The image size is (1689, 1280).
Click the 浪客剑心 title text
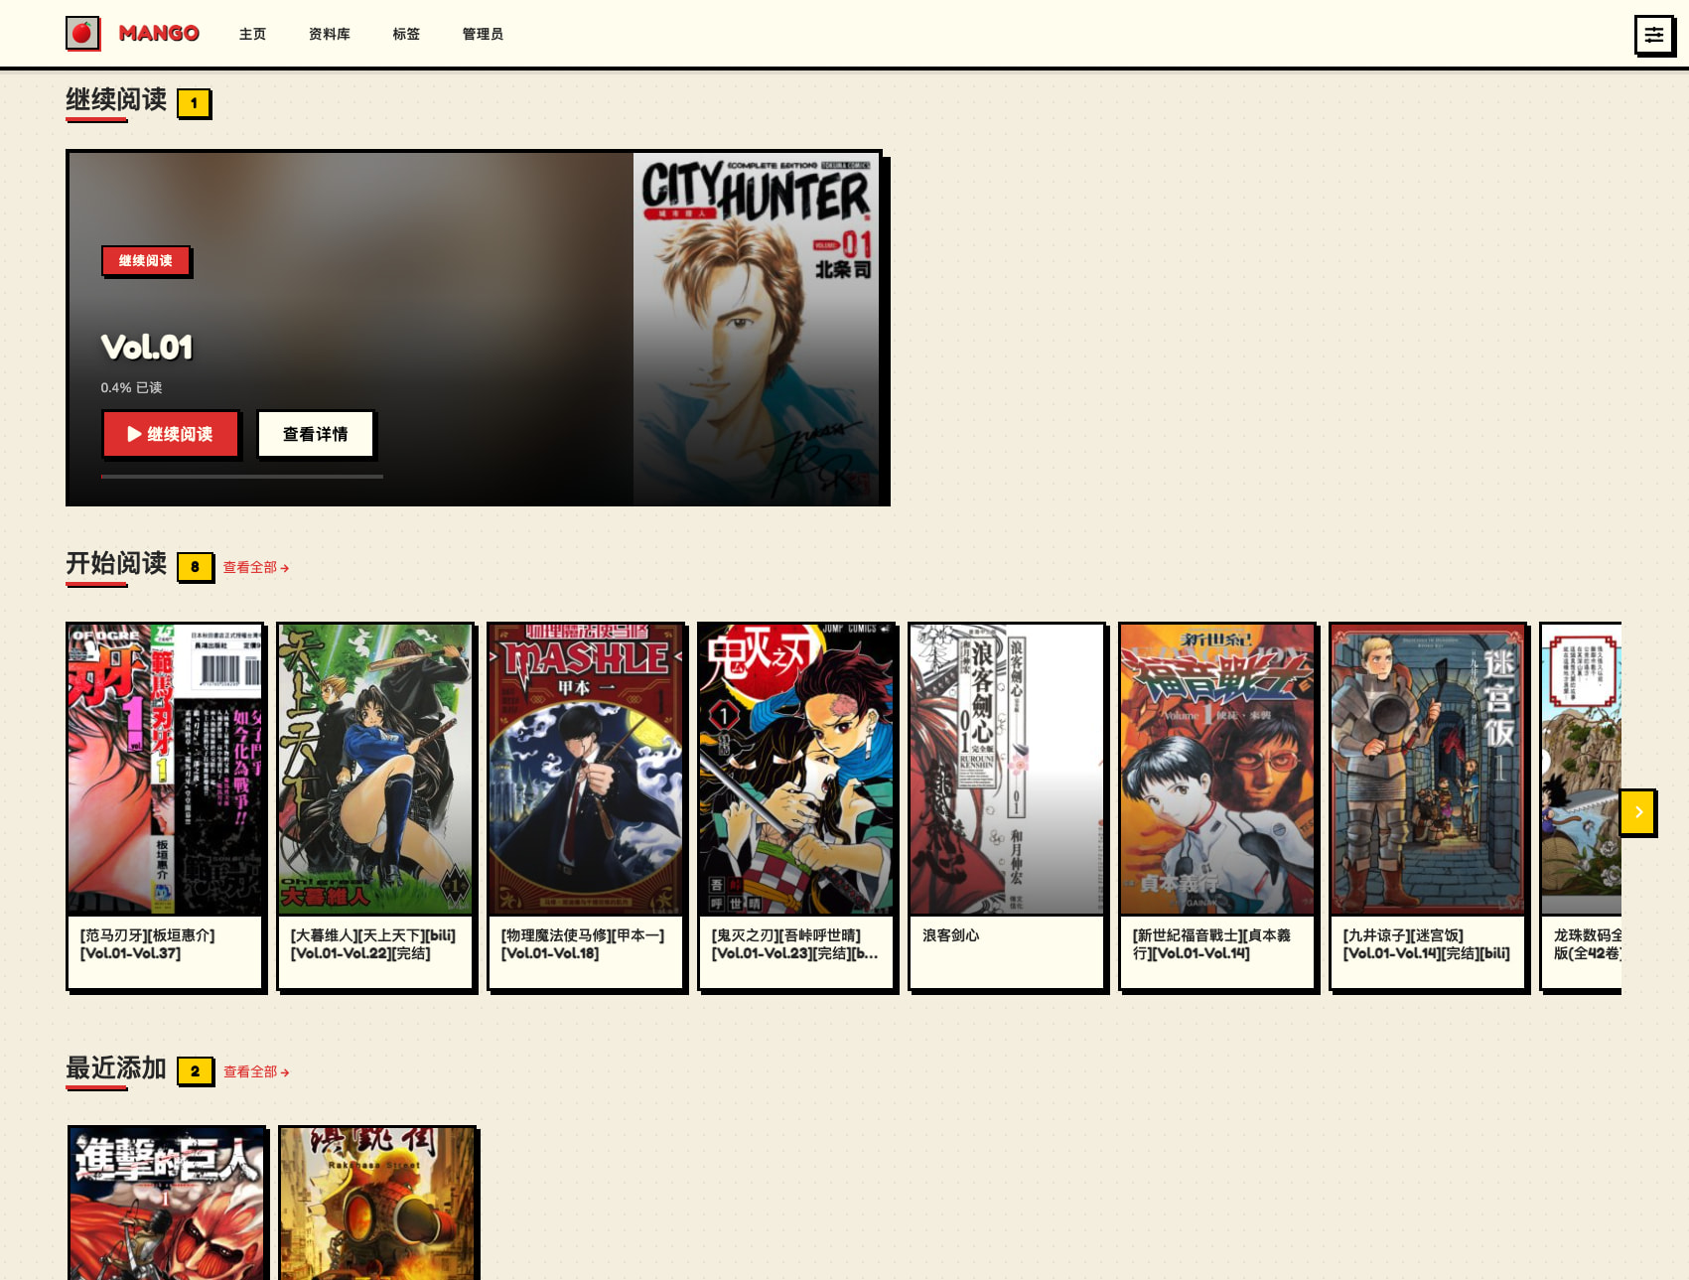coord(950,935)
